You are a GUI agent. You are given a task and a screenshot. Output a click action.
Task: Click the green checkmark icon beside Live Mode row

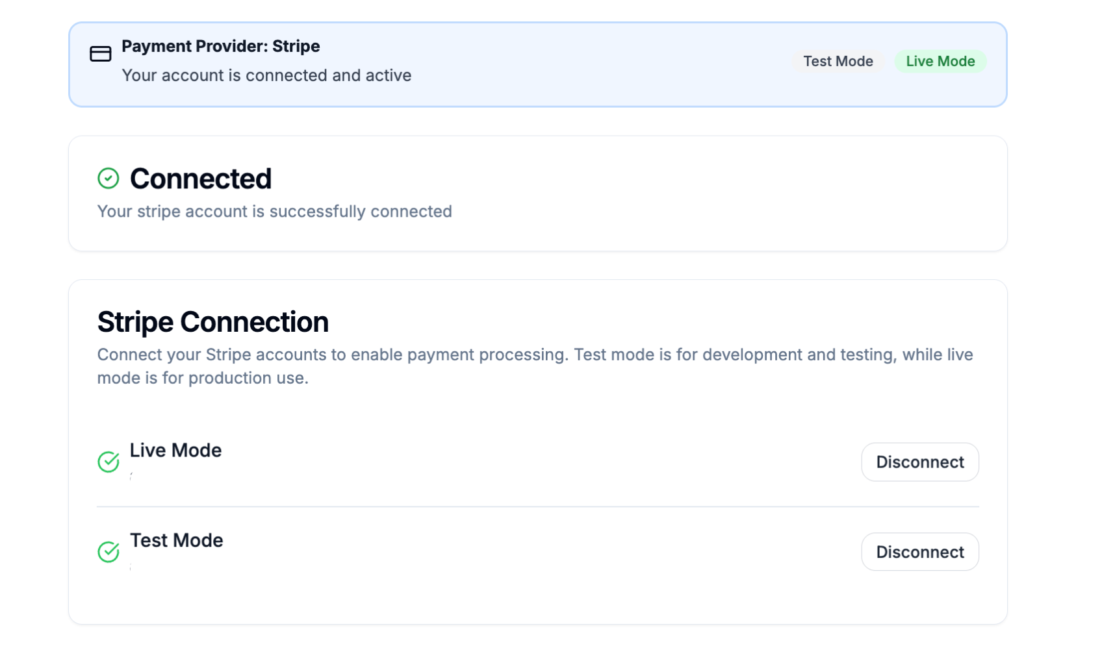pos(109,462)
